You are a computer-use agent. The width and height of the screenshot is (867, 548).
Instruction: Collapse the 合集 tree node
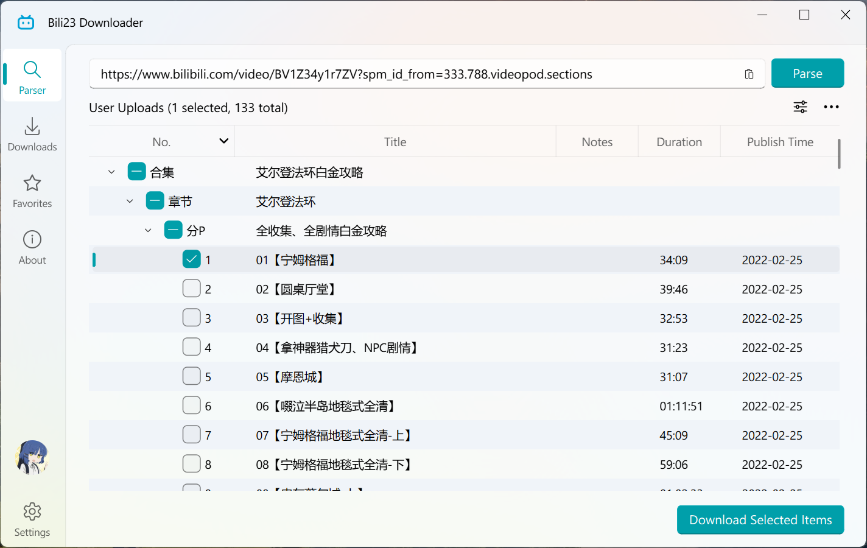[x=111, y=172]
